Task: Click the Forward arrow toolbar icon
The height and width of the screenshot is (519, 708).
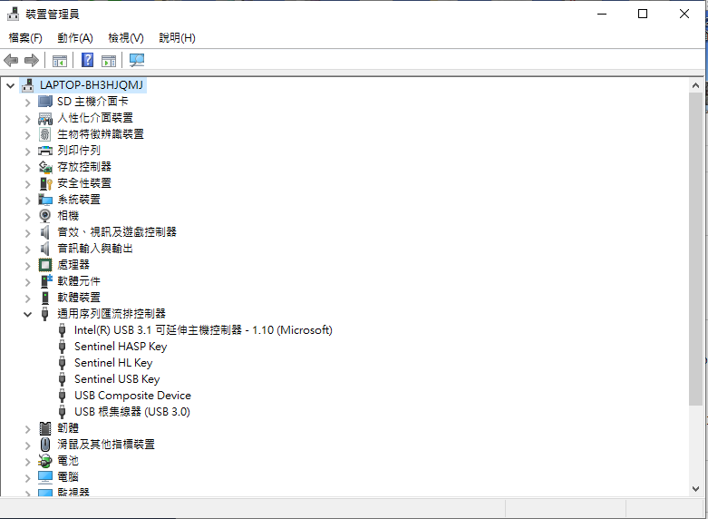Action: pyautogui.click(x=32, y=60)
